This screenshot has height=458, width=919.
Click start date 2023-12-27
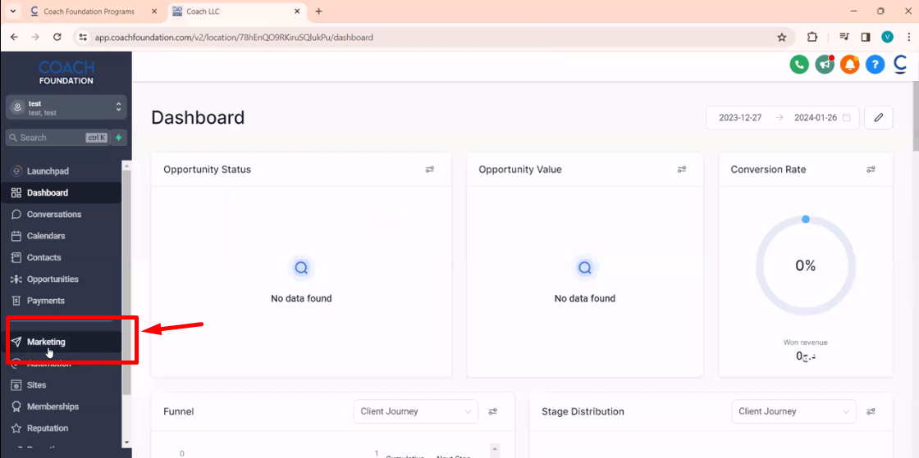pyautogui.click(x=740, y=117)
